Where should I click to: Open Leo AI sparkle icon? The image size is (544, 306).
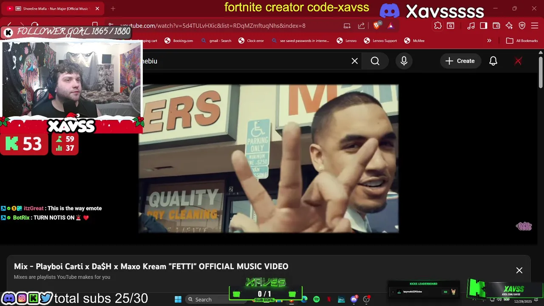509,25
